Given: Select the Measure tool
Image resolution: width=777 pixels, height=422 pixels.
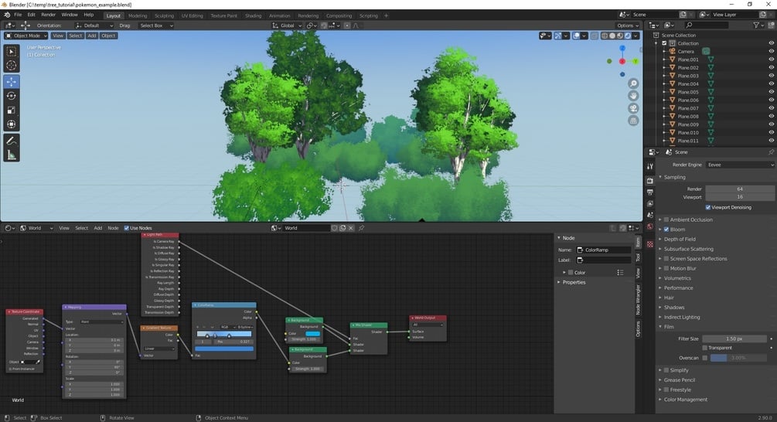Looking at the screenshot, I should 12,155.
